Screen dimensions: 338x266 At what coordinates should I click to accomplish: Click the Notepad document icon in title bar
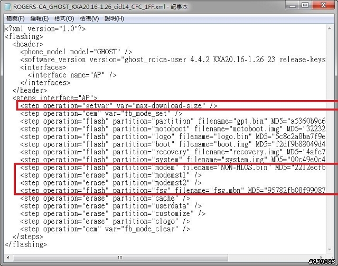[x=8, y=7]
